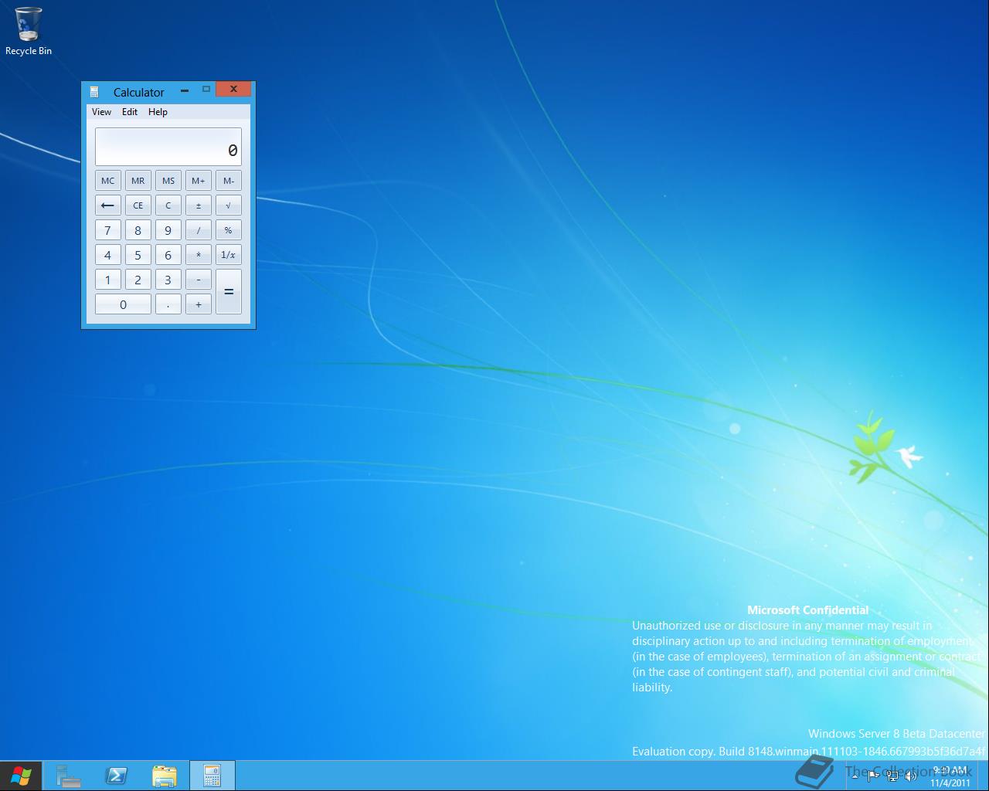
Task: Click the reciprocal 1/x button
Action: (229, 255)
